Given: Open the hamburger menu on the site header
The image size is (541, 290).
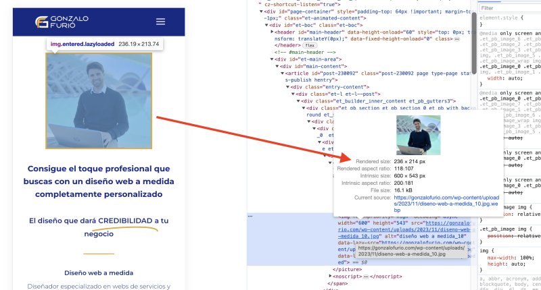Looking at the screenshot, I should click(160, 22).
